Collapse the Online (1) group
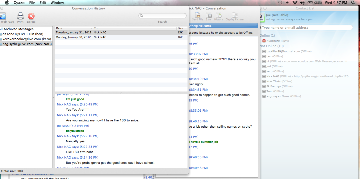Viewport: 360px width, 179px height. [267, 35]
